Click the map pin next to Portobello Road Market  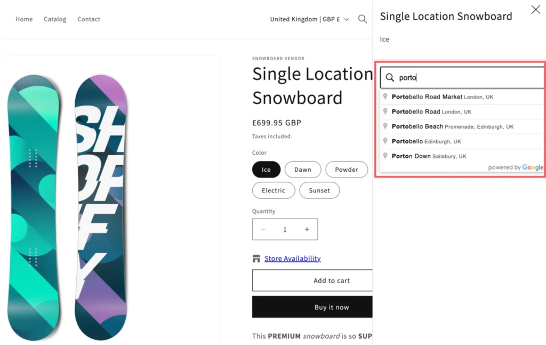(x=386, y=97)
